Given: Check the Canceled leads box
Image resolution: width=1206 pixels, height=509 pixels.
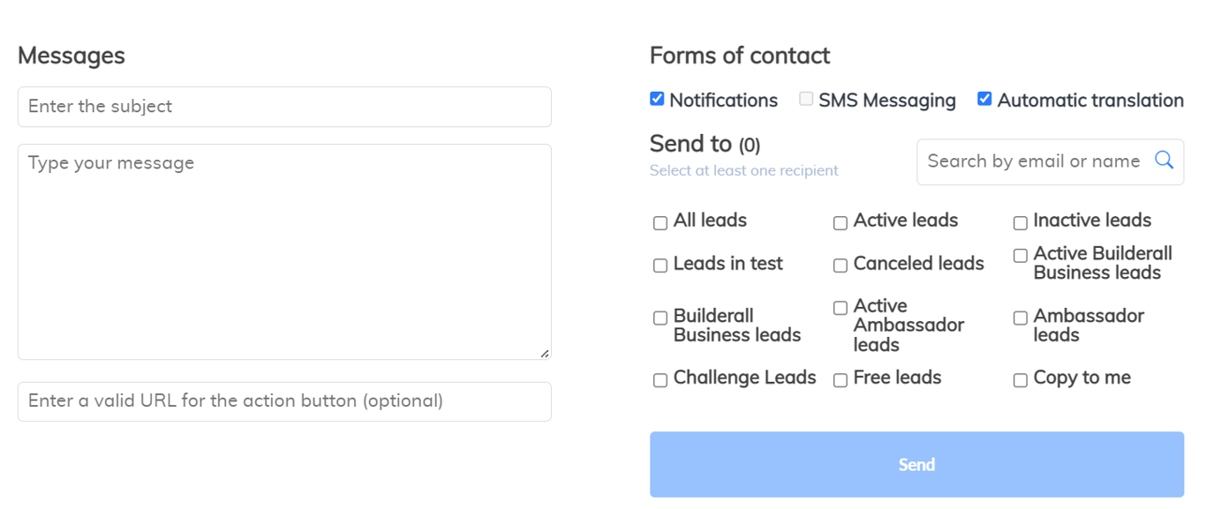Looking at the screenshot, I should pos(840,266).
